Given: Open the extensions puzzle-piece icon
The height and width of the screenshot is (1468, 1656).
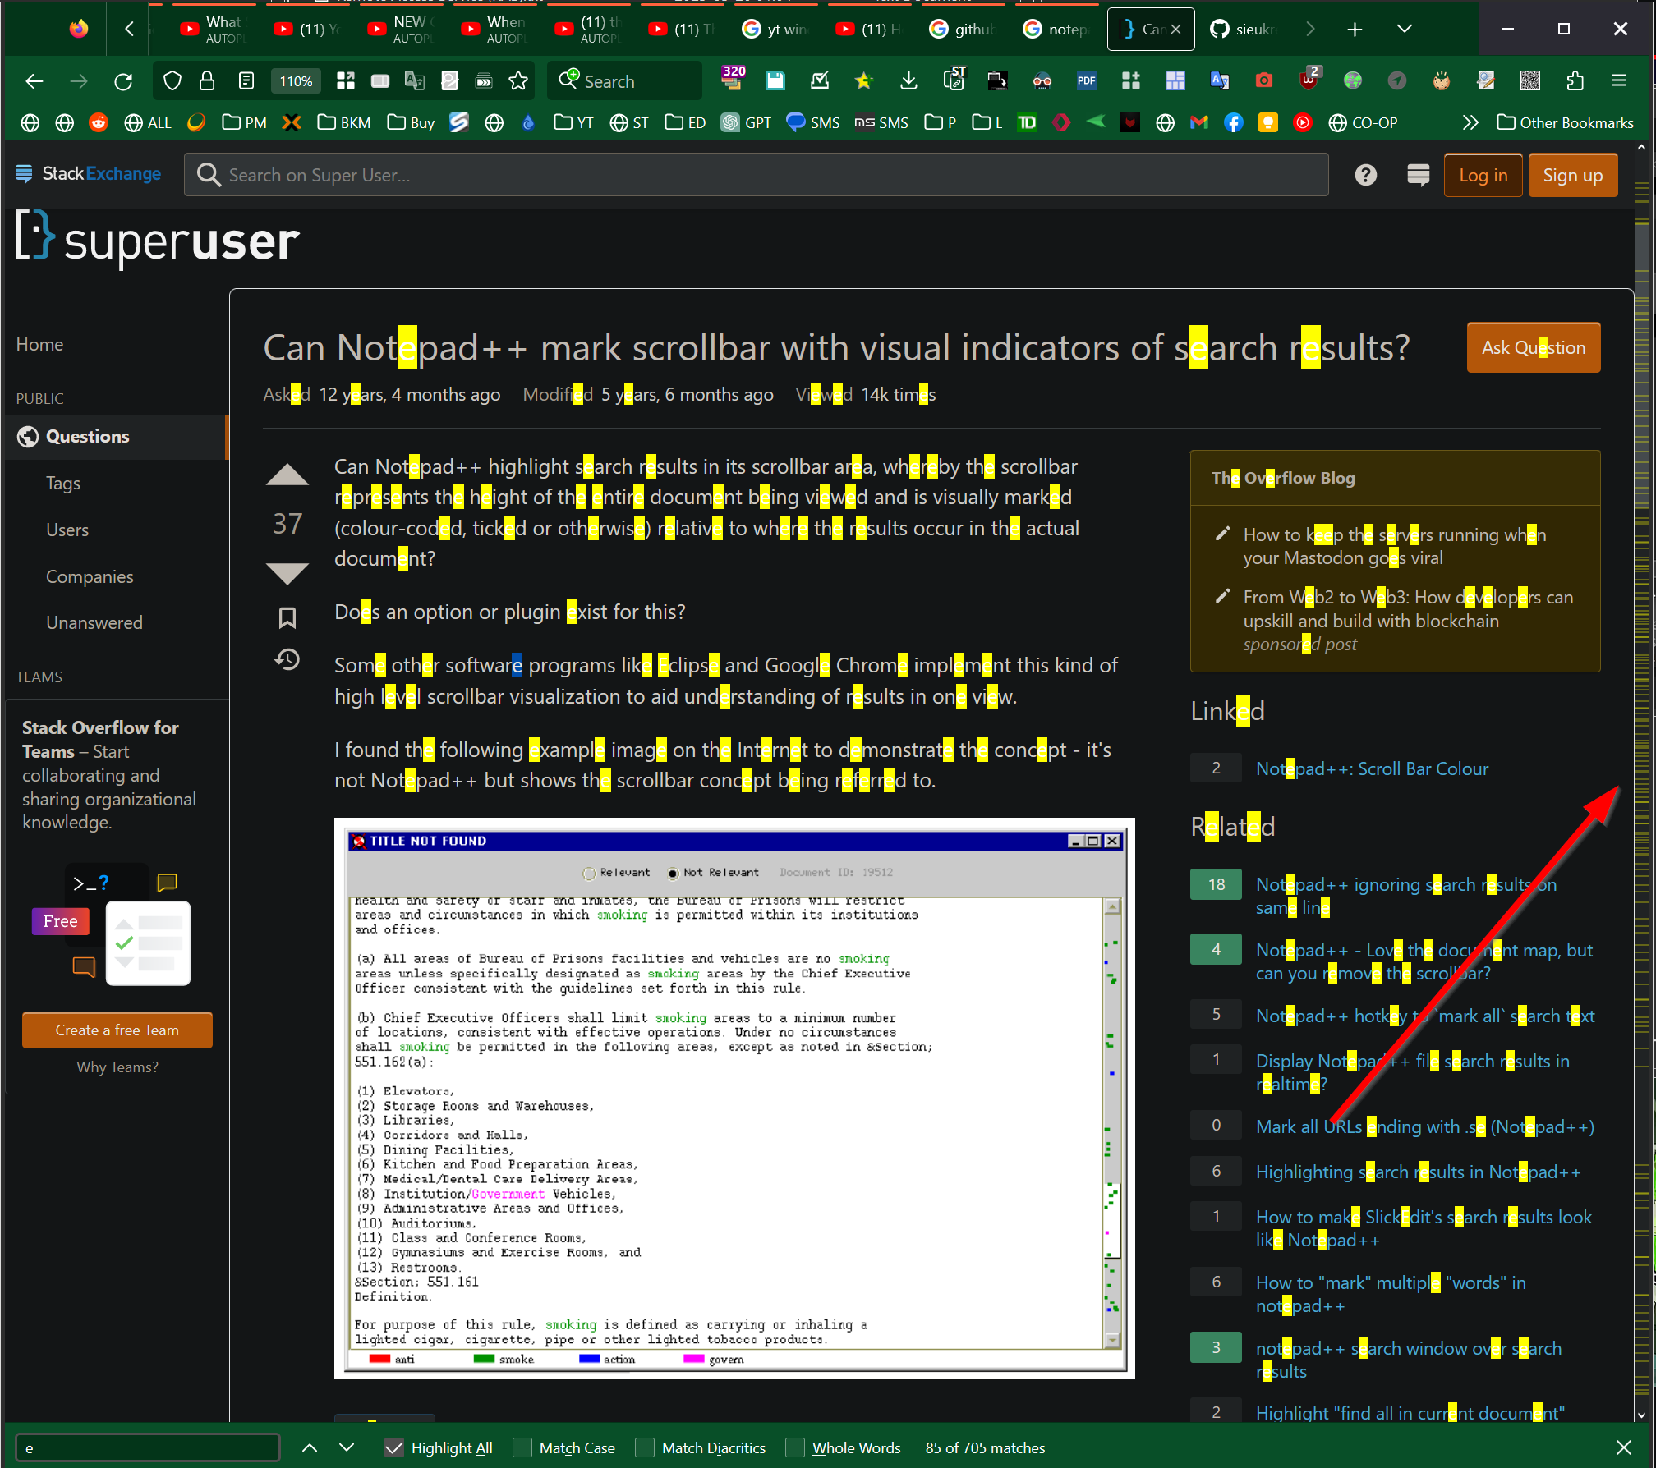Looking at the screenshot, I should [x=1575, y=80].
